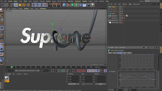Switch to the Phong attribute tab
162x91 pixels.
[x=129, y=53]
